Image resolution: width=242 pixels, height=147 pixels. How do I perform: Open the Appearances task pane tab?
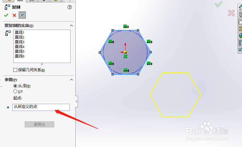click(240, 36)
